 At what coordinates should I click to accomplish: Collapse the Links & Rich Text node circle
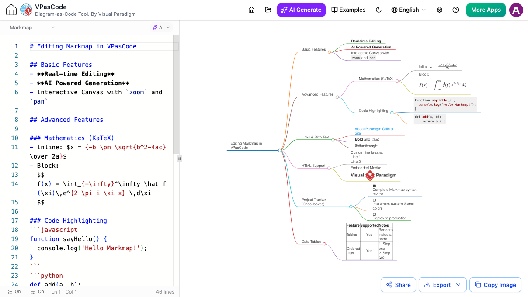tap(333, 140)
